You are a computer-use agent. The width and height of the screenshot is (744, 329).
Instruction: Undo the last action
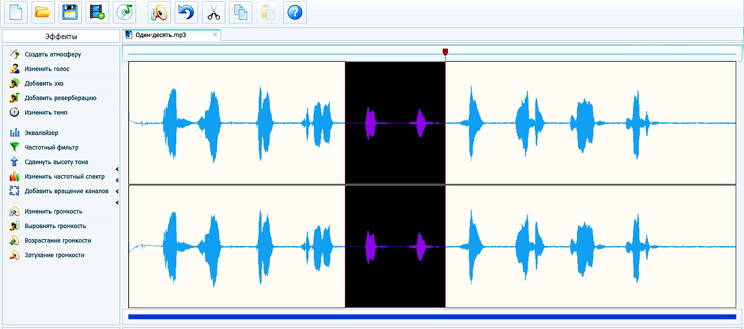click(186, 12)
